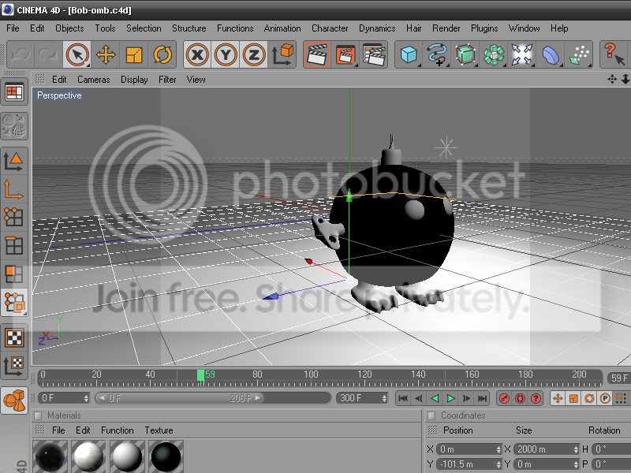Select Polygons mode icon

14,274
